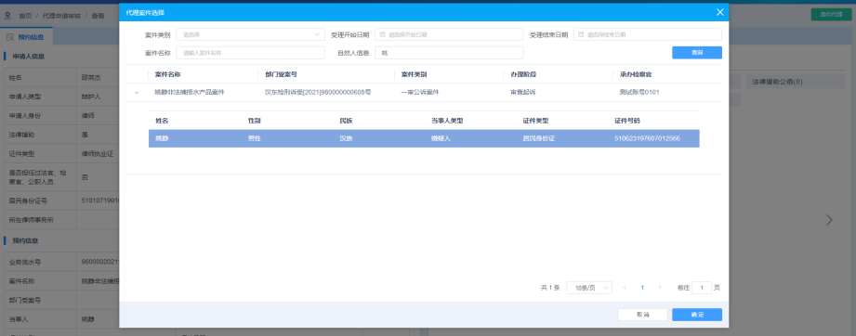The image size is (856, 336).
Task: Go to previous page arrow in pagination
Action: coord(626,288)
